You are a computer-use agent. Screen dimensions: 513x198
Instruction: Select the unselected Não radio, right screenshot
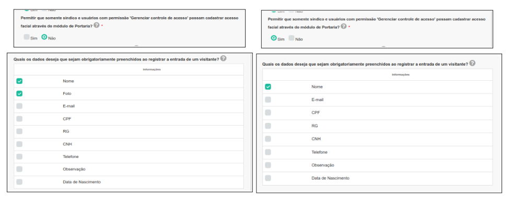292,38
